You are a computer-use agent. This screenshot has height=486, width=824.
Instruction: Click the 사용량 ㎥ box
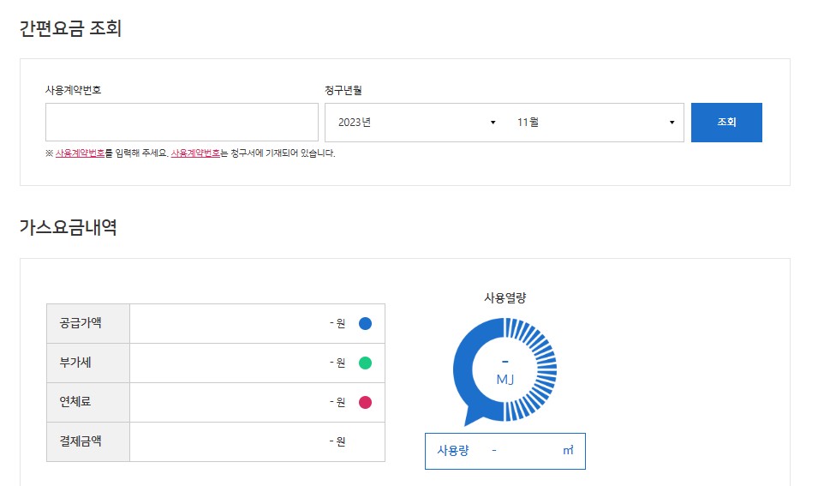505,451
